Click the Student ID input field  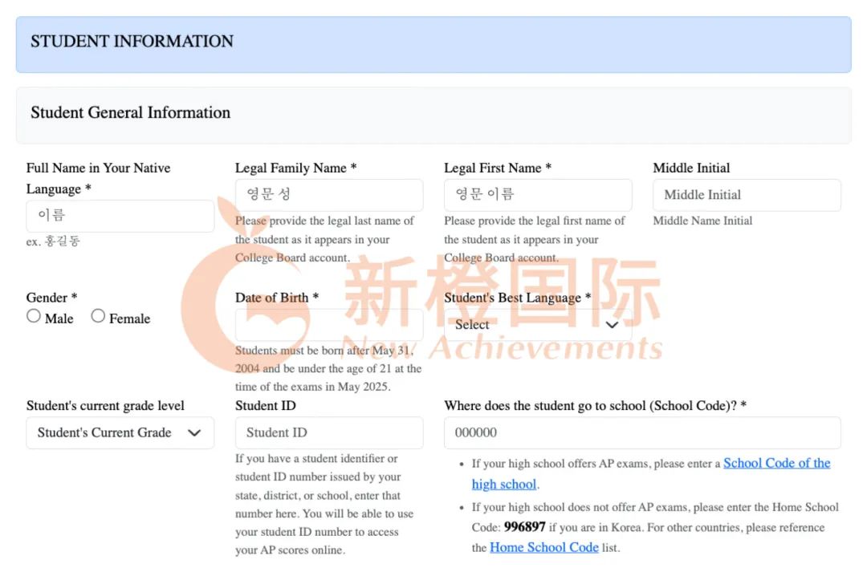point(329,432)
